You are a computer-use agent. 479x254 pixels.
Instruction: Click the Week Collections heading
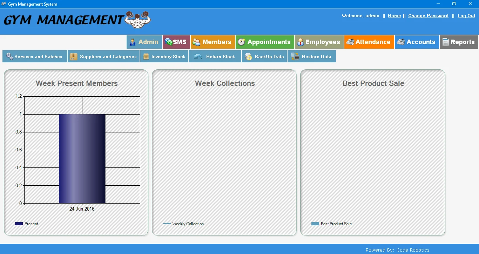pos(225,83)
